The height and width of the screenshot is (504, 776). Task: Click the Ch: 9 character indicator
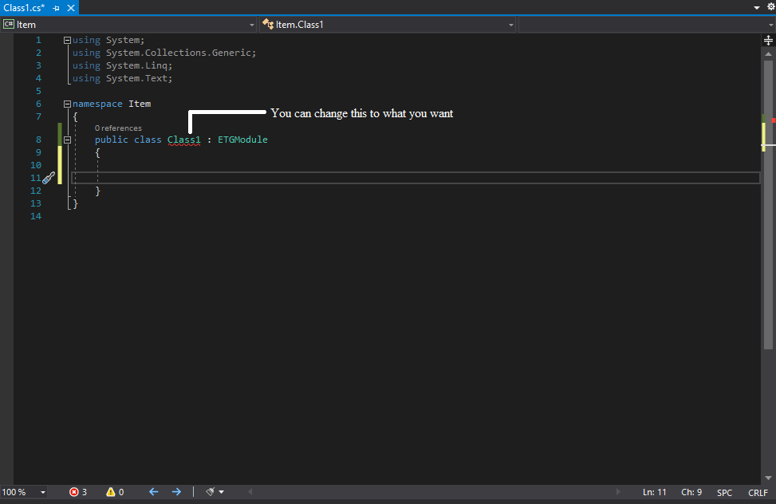point(691,492)
